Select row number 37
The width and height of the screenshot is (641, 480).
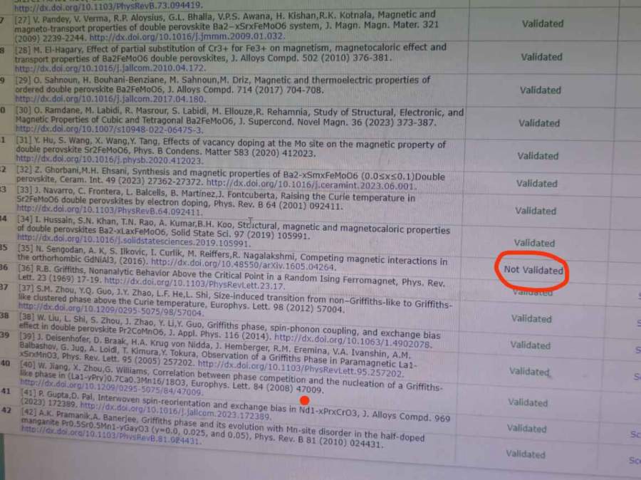(x=4, y=287)
